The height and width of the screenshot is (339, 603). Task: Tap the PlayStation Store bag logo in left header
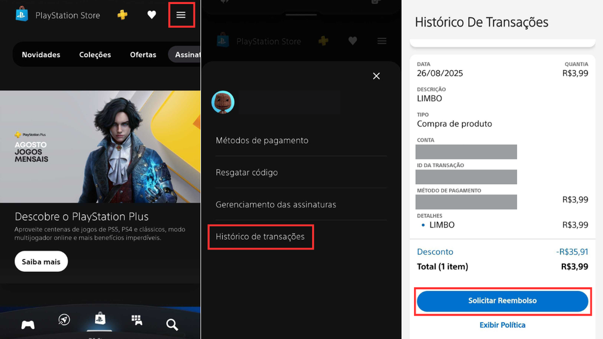coord(22,14)
